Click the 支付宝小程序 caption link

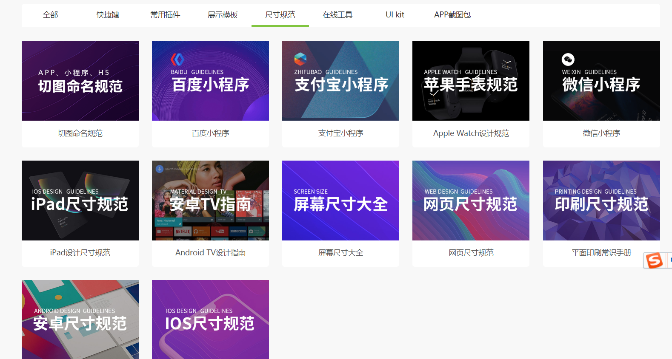(x=340, y=133)
